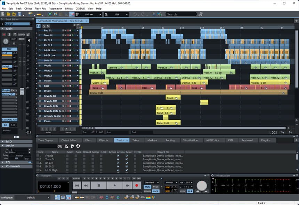Image resolution: width=299 pixels, height=205 pixels.
Task: Click the transport fast forward button
Action: coord(127,186)
